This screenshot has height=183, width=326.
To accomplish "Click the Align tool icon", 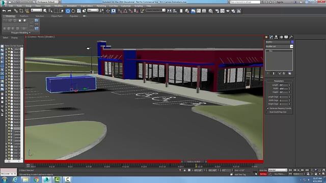I will [175, 11].
